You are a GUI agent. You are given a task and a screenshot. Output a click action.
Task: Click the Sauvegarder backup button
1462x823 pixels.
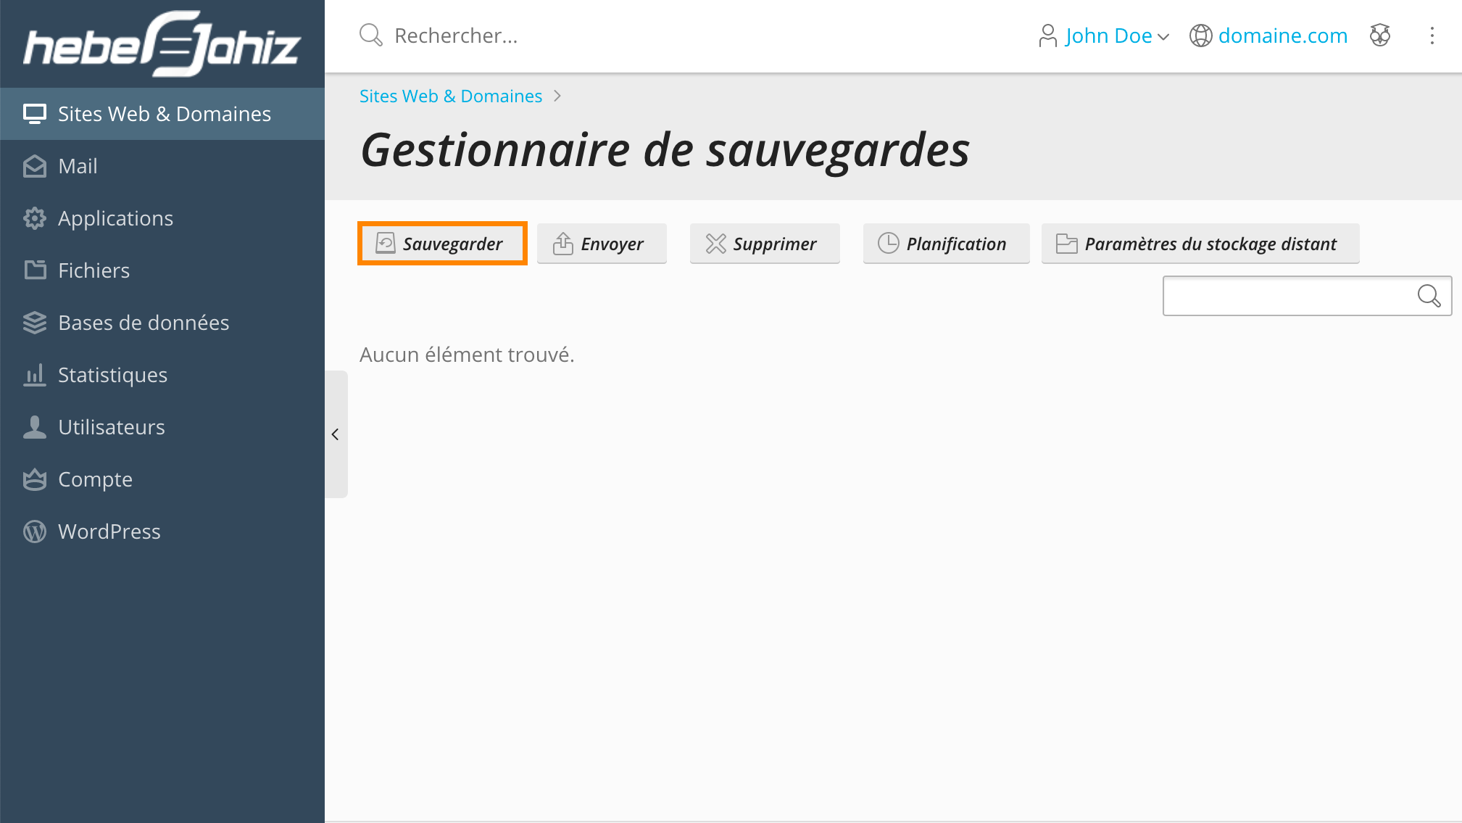click(x=442, y=244)
